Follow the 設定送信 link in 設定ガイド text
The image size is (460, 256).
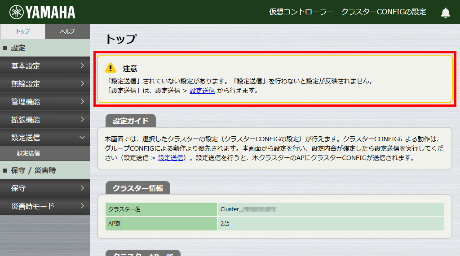coord(170,157)
